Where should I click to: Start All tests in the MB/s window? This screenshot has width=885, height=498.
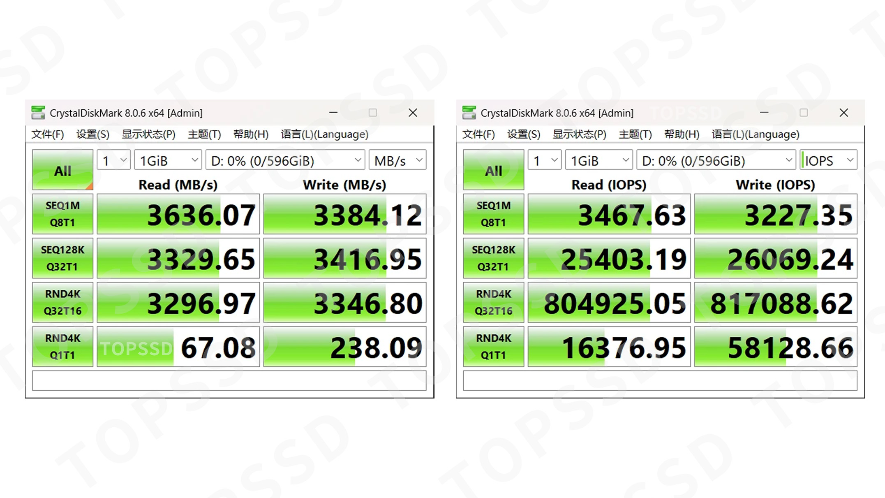click(x=63, y=170)
